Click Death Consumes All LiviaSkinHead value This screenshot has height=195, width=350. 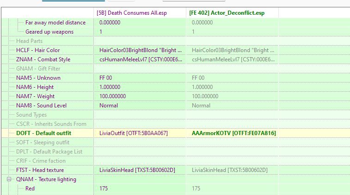(x=140, y=170)
